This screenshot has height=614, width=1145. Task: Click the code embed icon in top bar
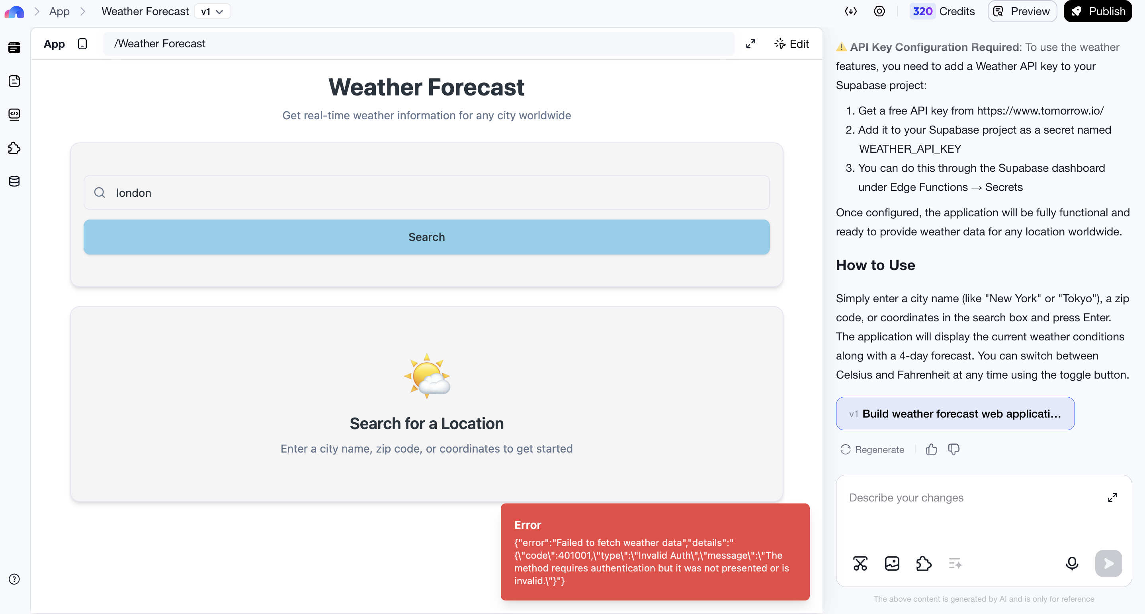pos(850,11)
